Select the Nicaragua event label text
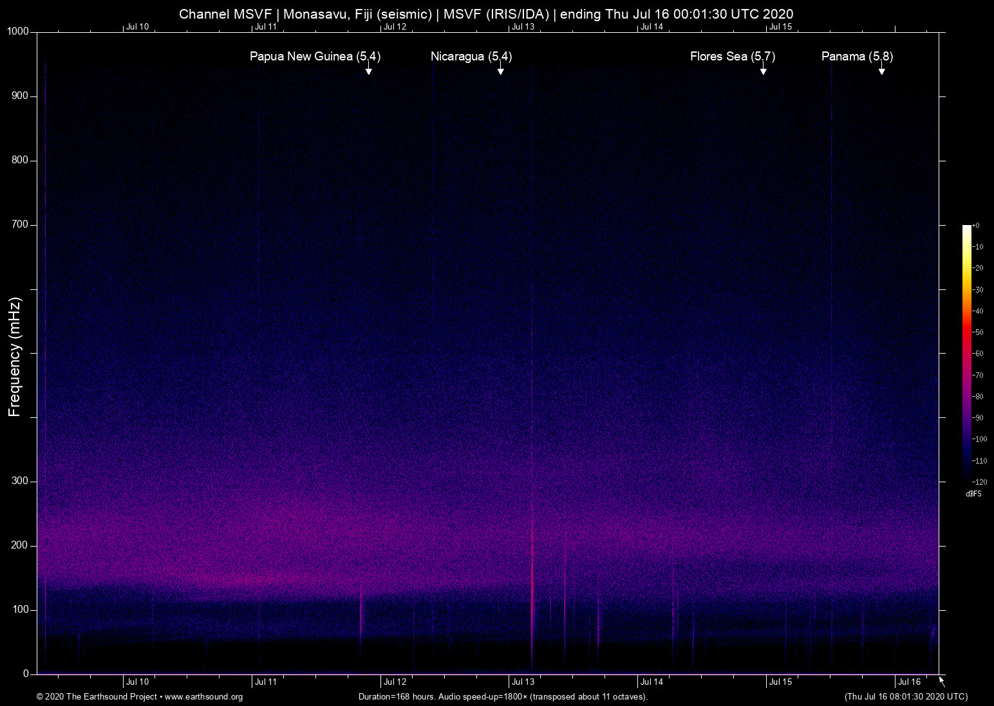Image resolution: width=994 pixels, height=706 pixels. [x=472, y=57]
